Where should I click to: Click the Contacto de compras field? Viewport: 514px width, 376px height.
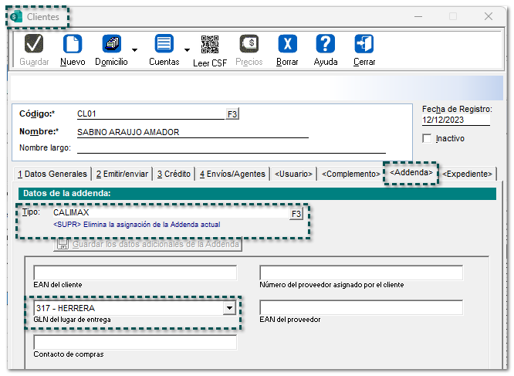[x=135, y=344]
